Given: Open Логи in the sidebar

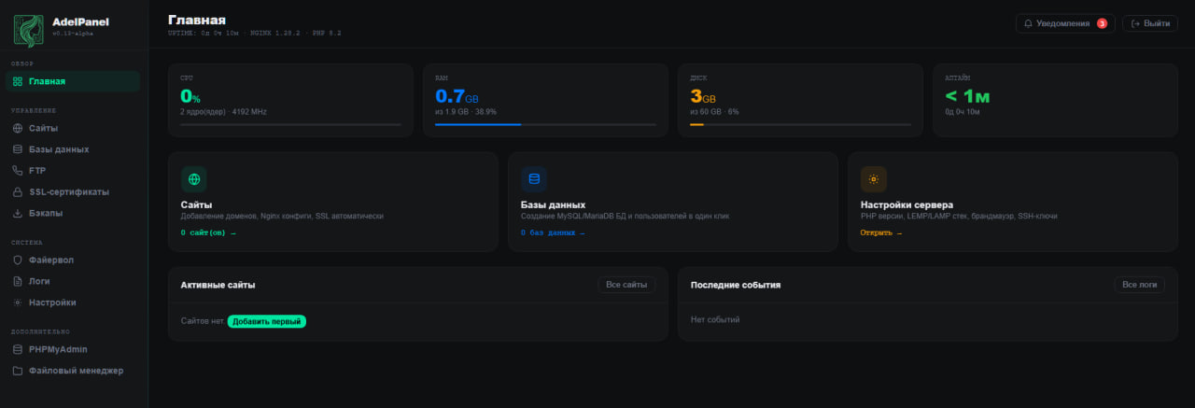Looking at the screenshot, I should (39, 281).
